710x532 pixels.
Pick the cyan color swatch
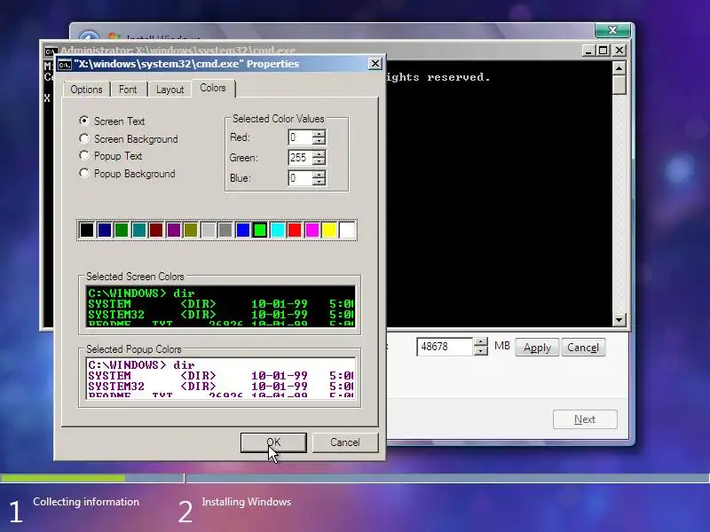(x=277, y=230)
